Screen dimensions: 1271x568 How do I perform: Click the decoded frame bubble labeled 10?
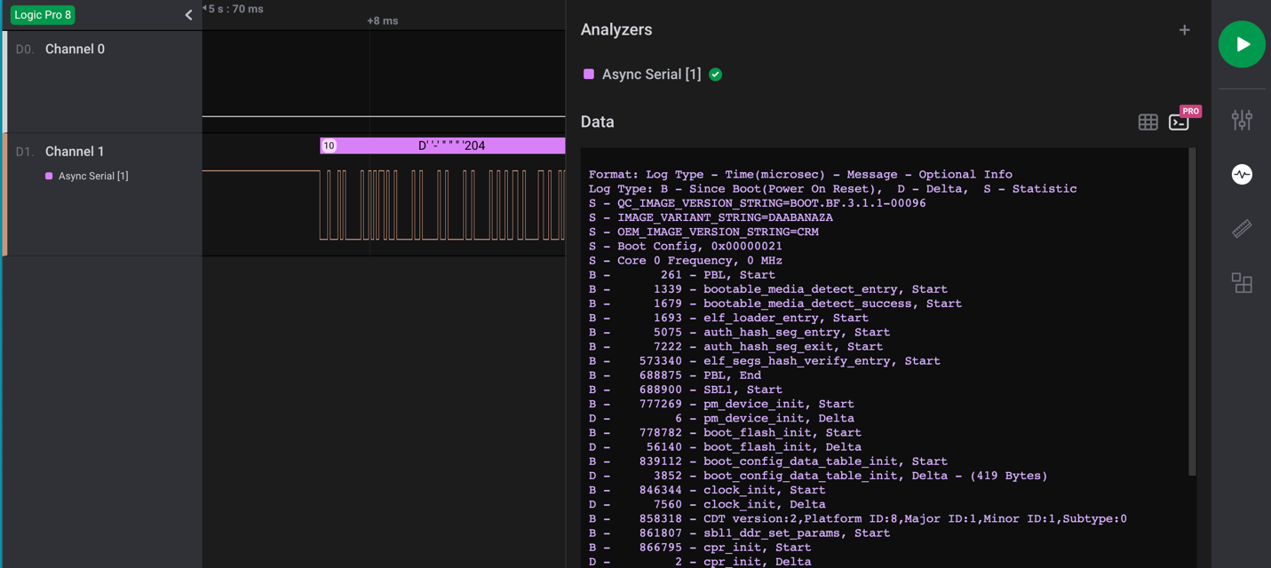[x=329, y=146]
